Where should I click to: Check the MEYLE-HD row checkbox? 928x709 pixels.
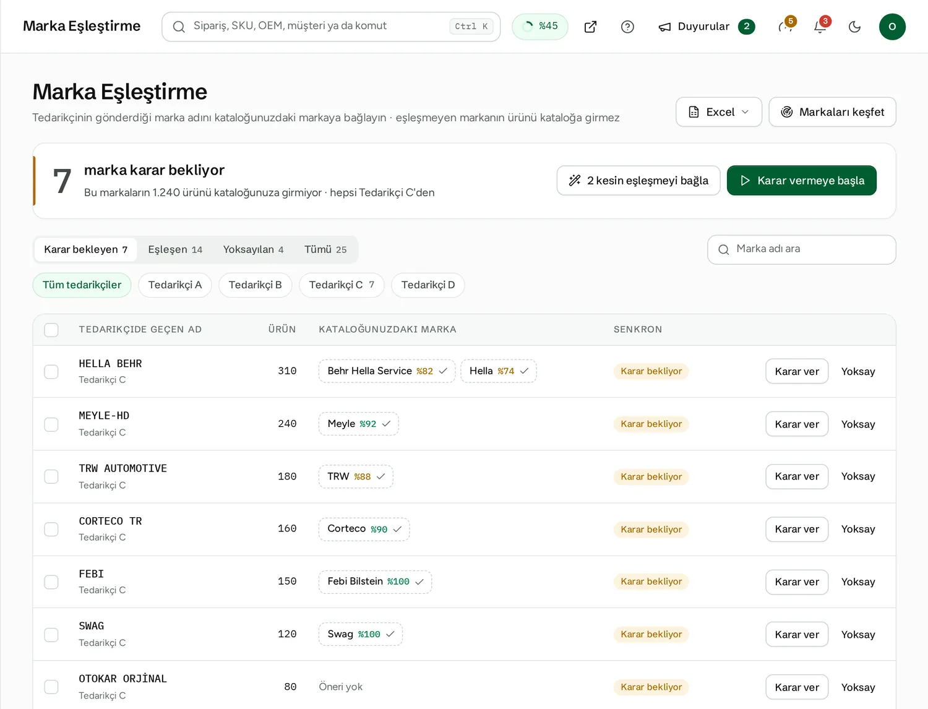[51, 424]
